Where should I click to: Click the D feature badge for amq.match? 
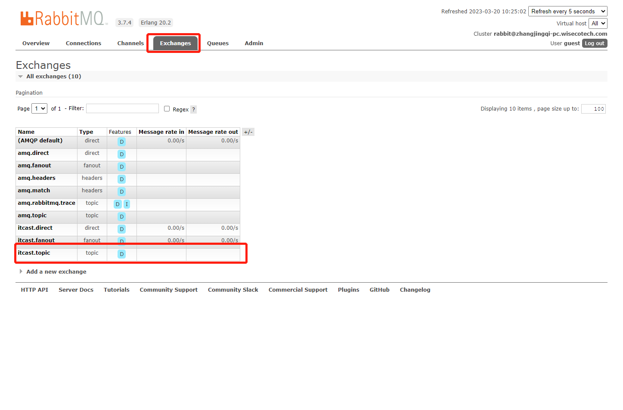coord(122,191)
